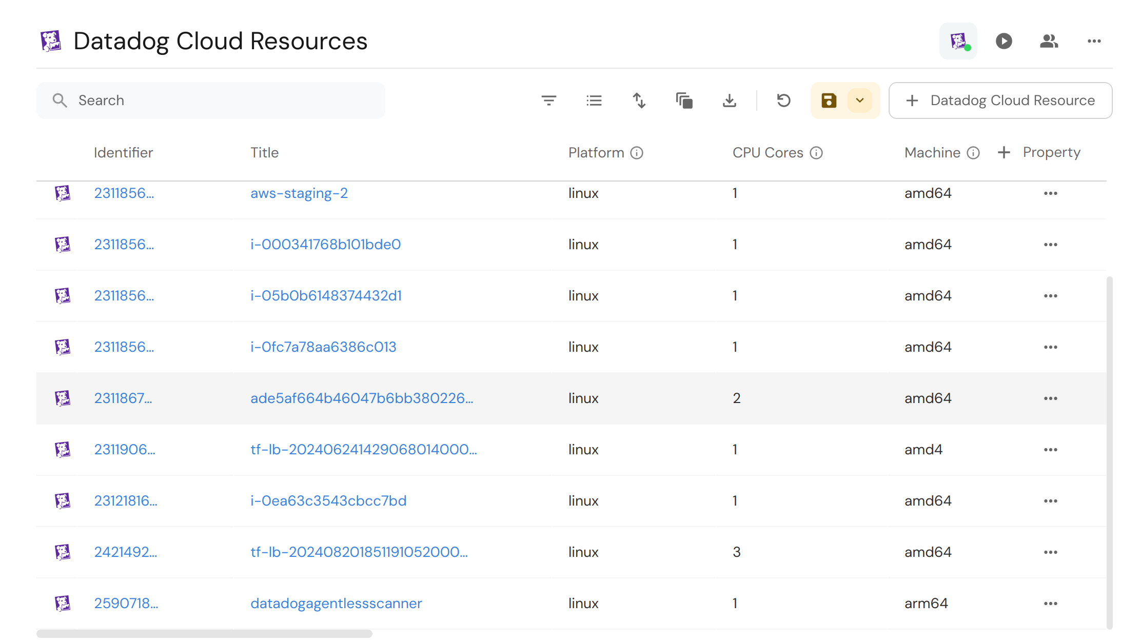Open header three-dots more menu
Screen dimensions: 1140x643
pos(1094,41)
